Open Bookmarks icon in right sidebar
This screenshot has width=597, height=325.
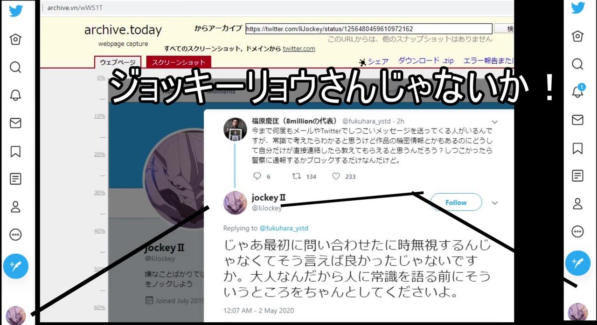click(x=577, y=148)
